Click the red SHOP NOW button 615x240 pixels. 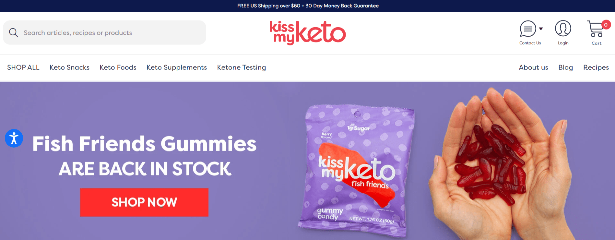144,202
